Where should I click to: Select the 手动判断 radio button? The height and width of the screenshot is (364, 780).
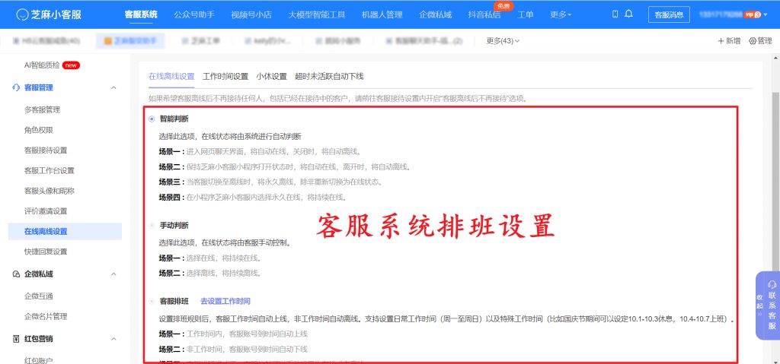tap(152, 226)
